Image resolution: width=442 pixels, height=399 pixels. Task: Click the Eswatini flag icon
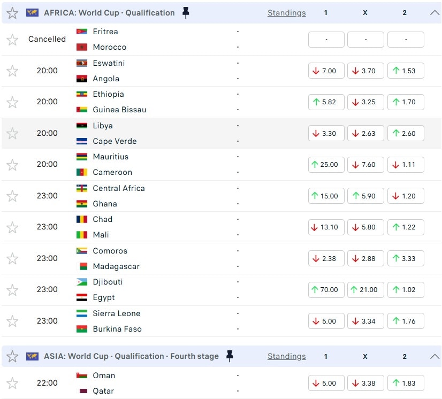pos(82,63)
